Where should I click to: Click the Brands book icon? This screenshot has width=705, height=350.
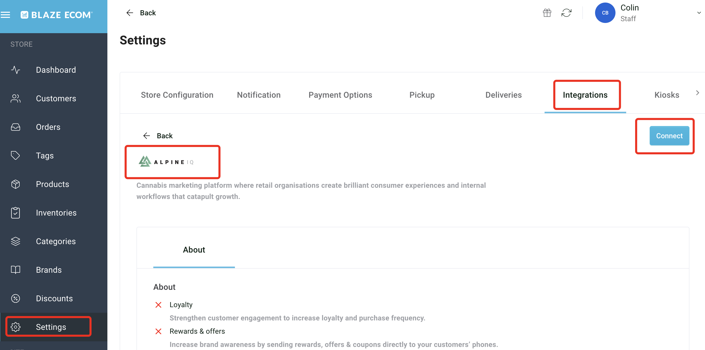(15, 270)
